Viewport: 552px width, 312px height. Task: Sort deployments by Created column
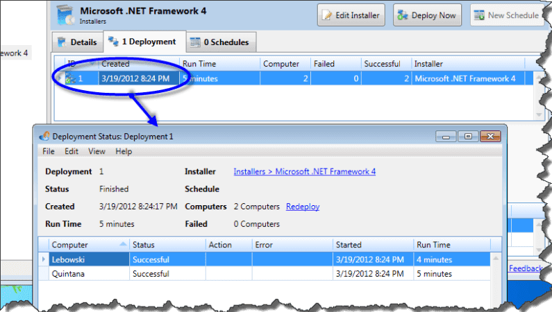[139, 64]
